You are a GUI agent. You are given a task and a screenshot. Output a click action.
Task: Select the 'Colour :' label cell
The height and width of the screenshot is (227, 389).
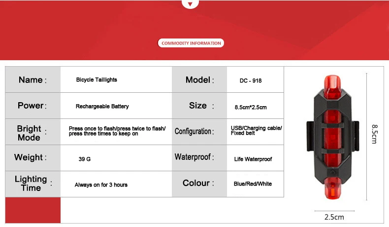pos(199,184)
